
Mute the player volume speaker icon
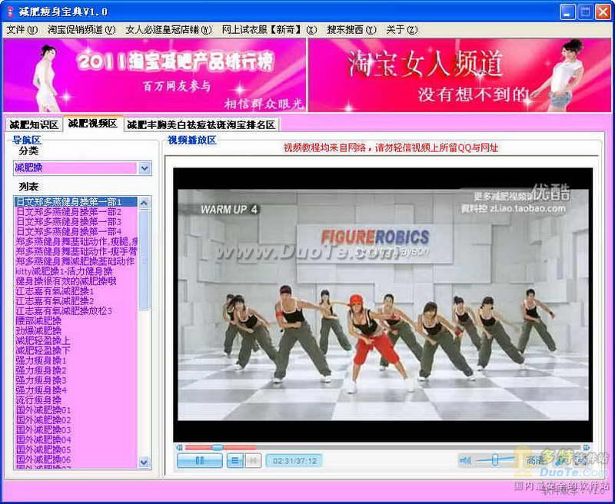pyautogui.click(x=465, y=460)
